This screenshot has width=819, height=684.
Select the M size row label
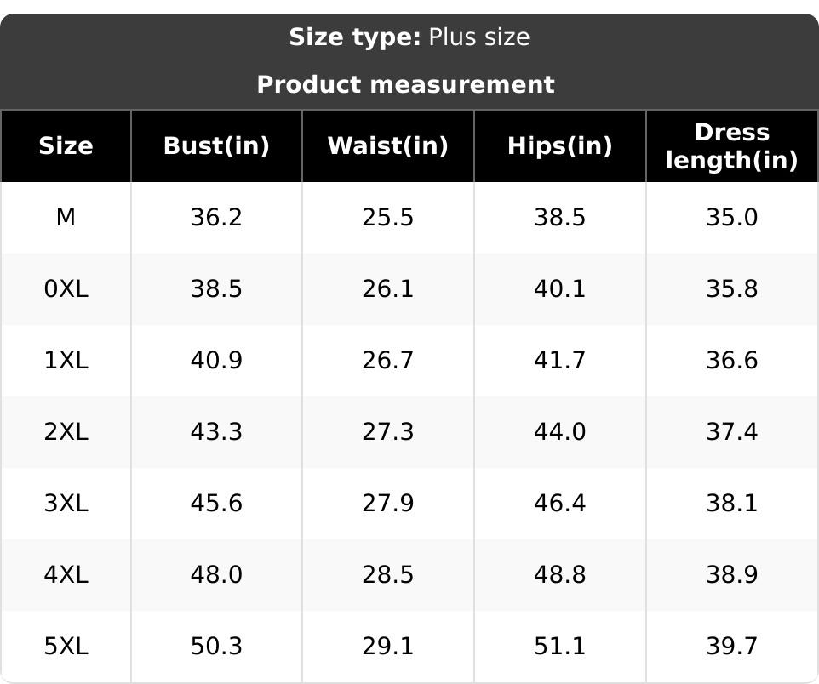pos(66,217)
